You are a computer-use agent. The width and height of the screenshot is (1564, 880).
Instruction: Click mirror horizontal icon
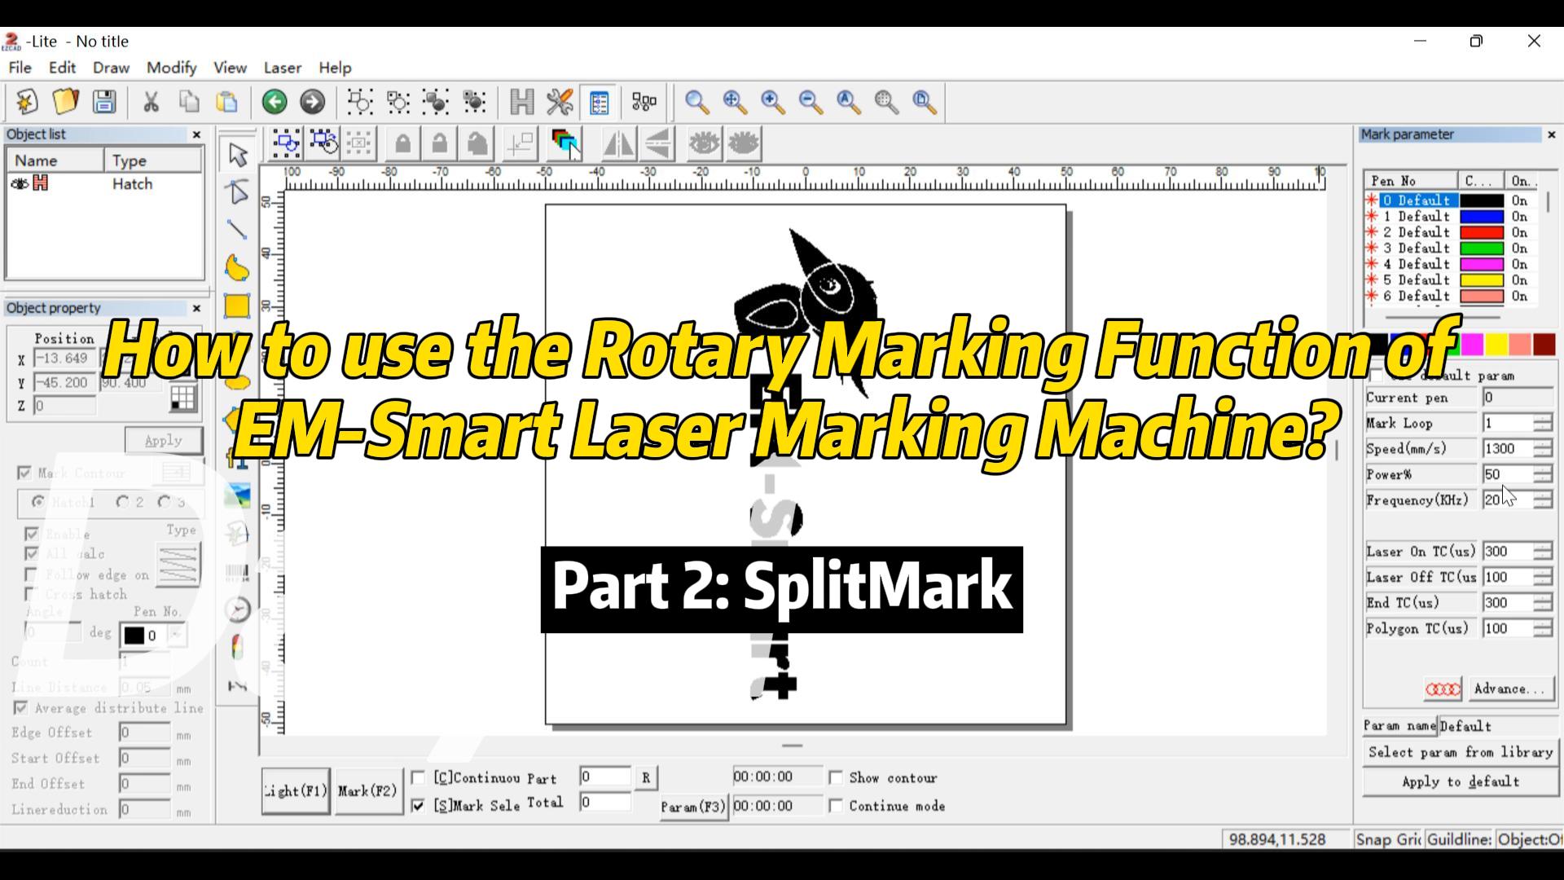[x=619, y=144]
